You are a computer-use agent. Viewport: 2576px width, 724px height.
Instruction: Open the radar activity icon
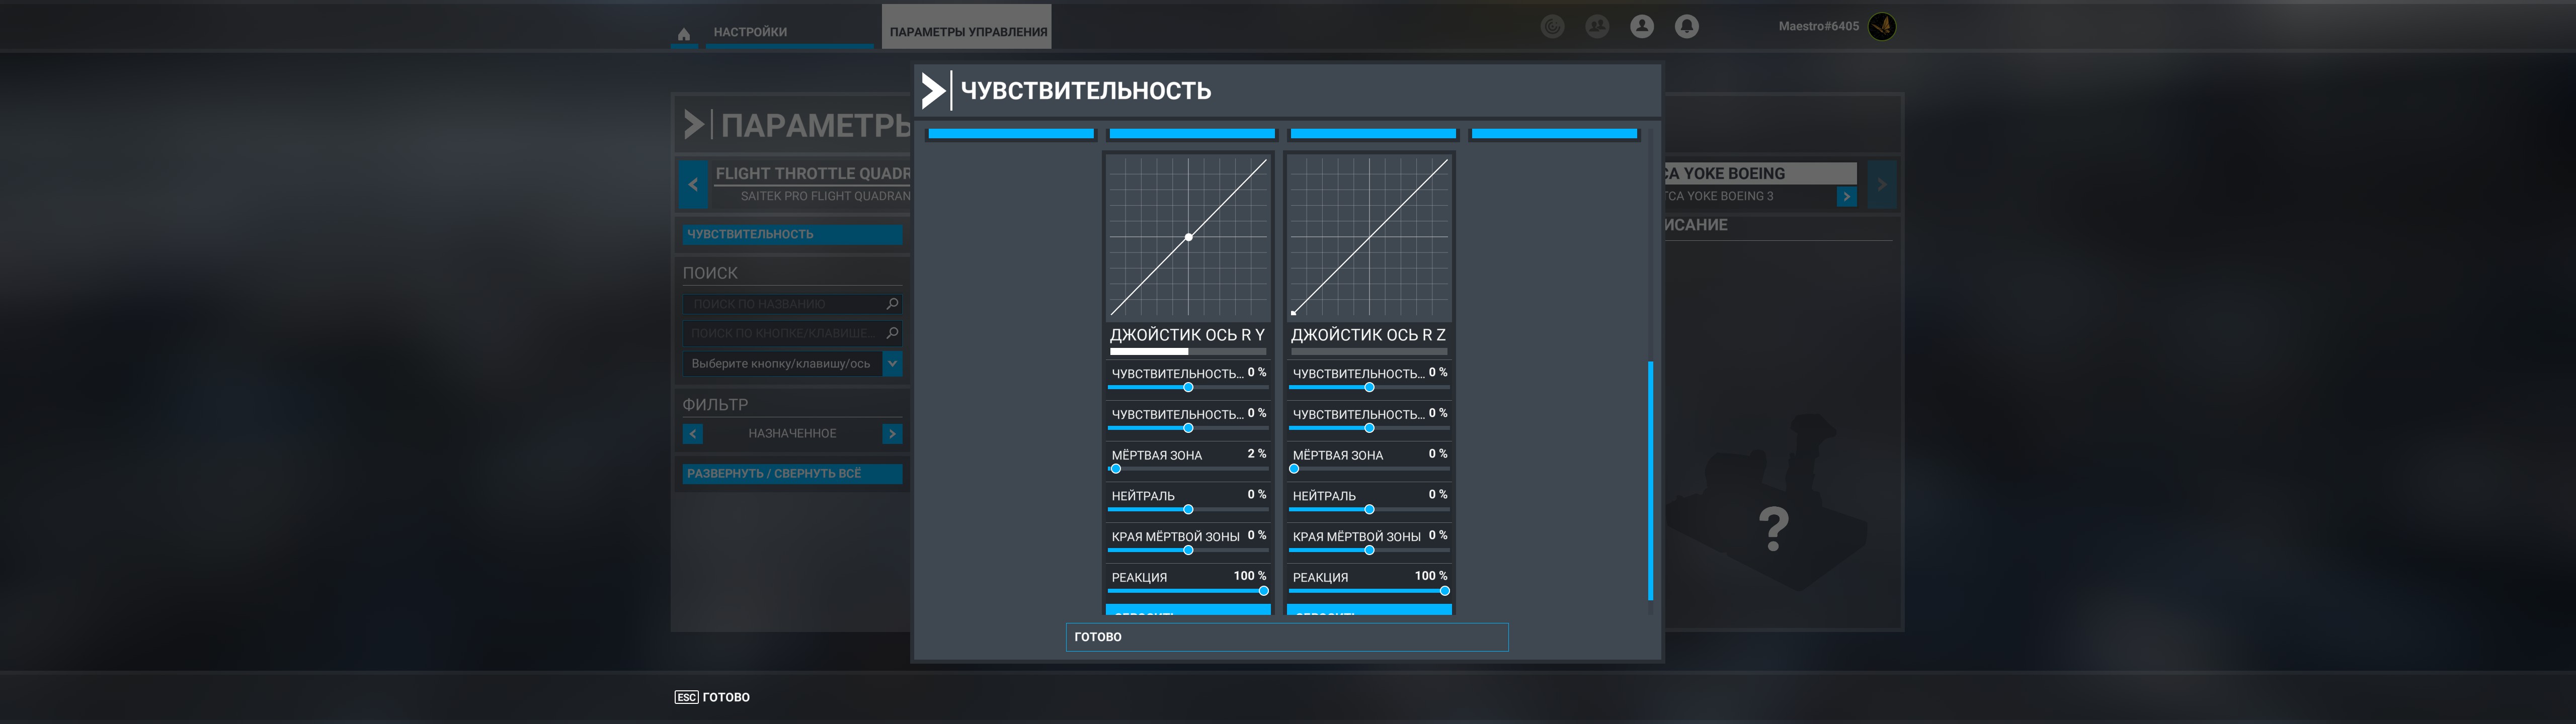coord(1552,27)
